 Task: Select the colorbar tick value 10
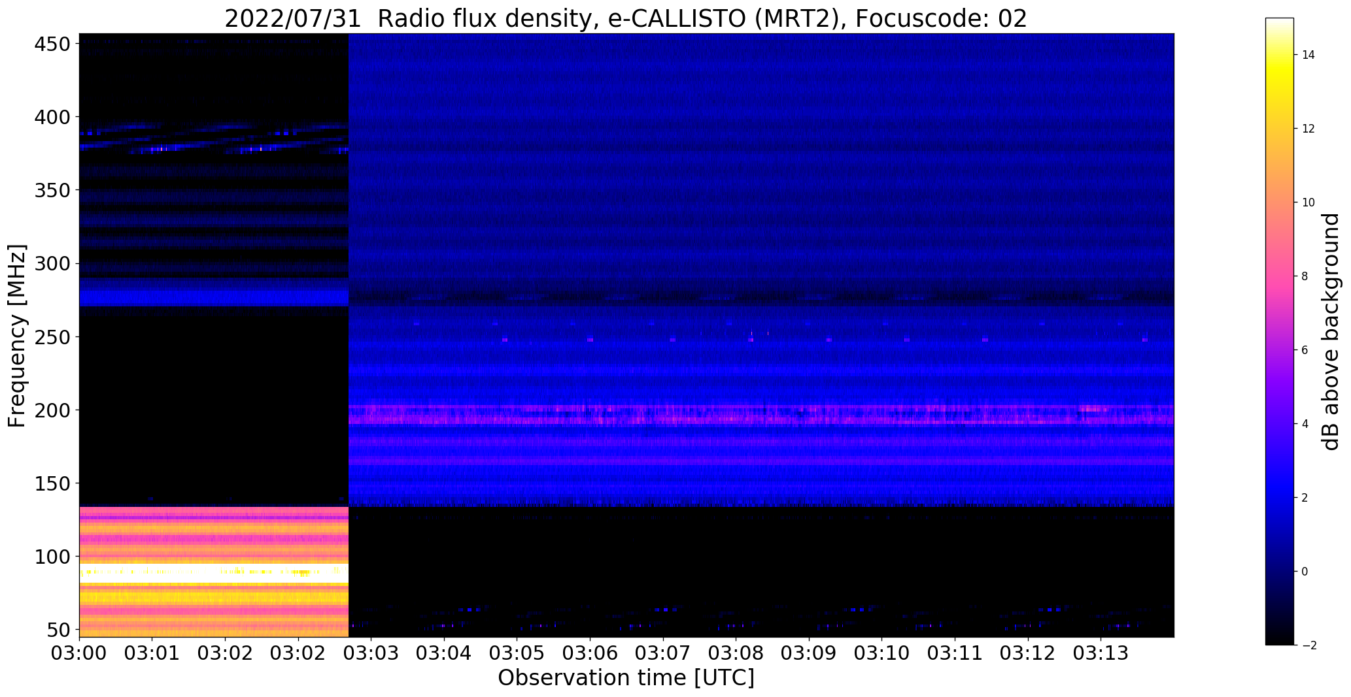[x=1308, y=203]
